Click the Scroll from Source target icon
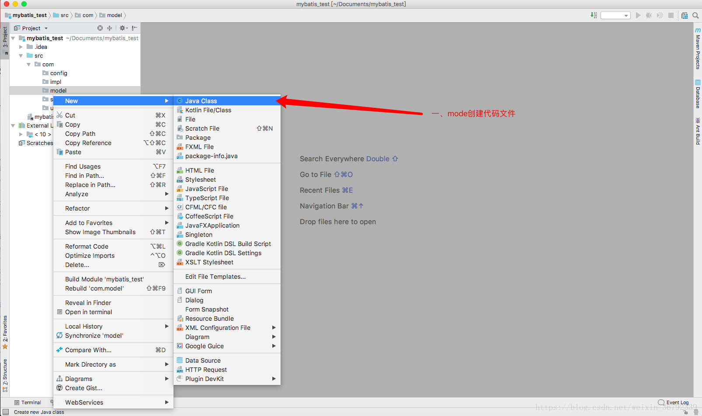The width and height of the screenshot is (702, 416). (100, 28)
